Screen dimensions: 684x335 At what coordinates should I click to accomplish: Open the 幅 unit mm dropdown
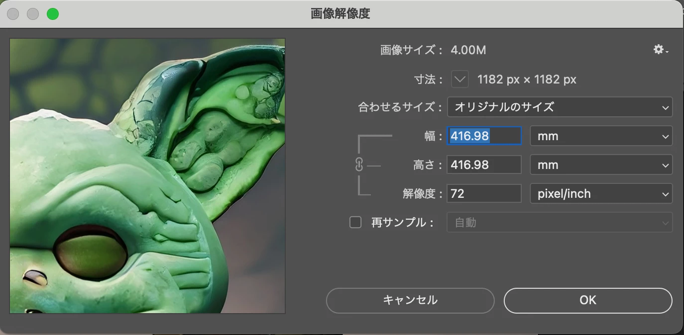(x=601, y=136)
